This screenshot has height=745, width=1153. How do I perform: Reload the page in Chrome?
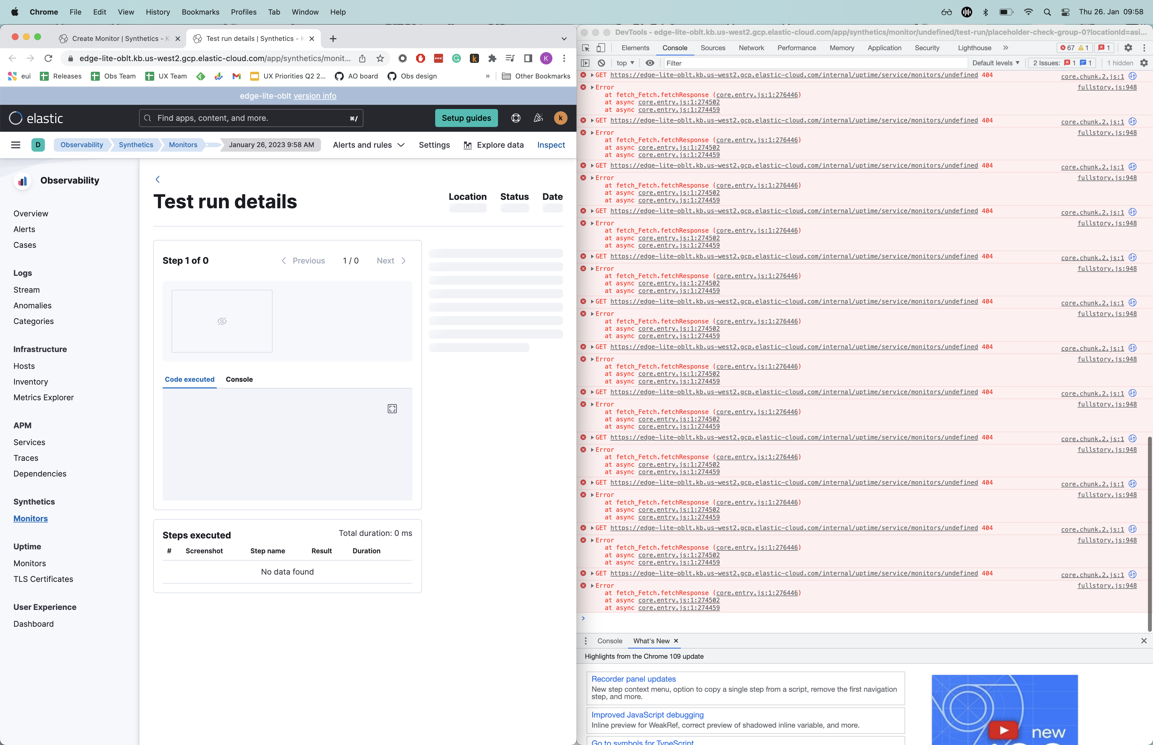click(x=48, y=59)
